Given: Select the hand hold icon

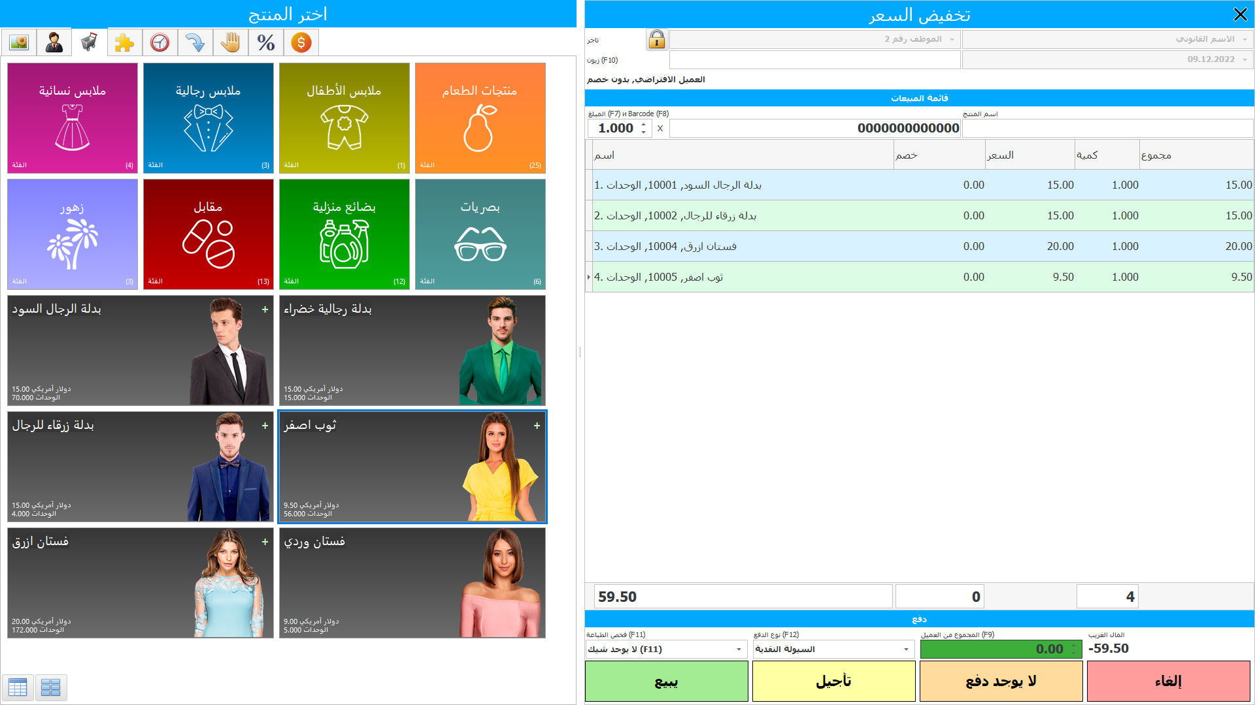Looking at the screenshot, I should coord(230,42).
